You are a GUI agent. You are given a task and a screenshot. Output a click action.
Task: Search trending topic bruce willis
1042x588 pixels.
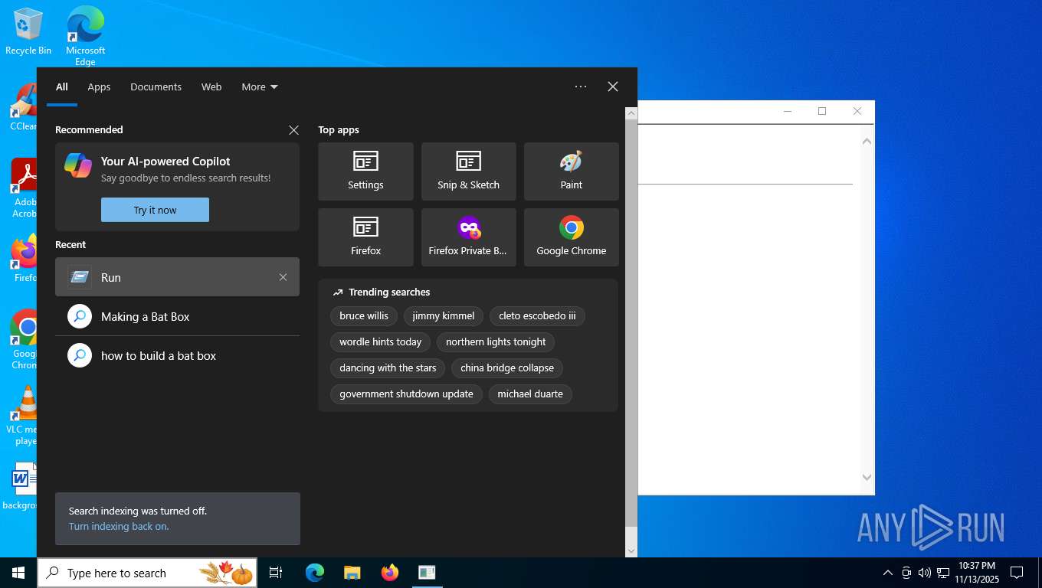(x=364, y=315)
